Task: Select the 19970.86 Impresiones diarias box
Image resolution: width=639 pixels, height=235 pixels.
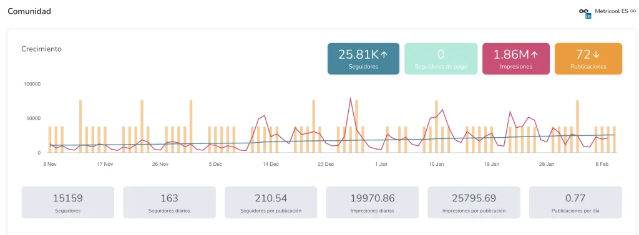Action: tap(373, 203)
